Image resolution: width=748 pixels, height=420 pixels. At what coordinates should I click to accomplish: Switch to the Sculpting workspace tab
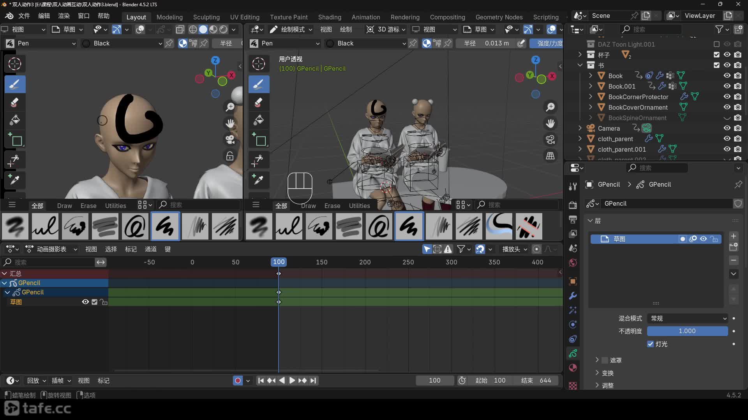[x=206, y=17]
